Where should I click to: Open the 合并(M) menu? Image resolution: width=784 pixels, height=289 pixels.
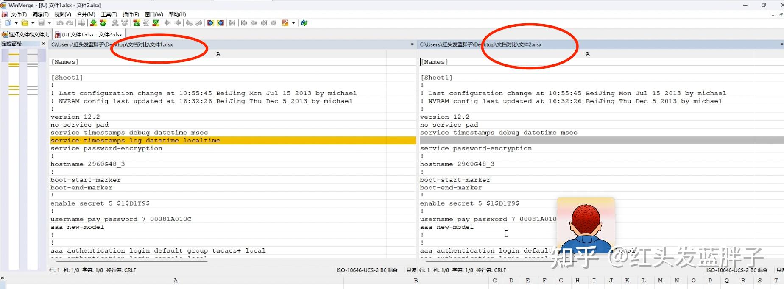pyautogui.click(x=86, y=14)
